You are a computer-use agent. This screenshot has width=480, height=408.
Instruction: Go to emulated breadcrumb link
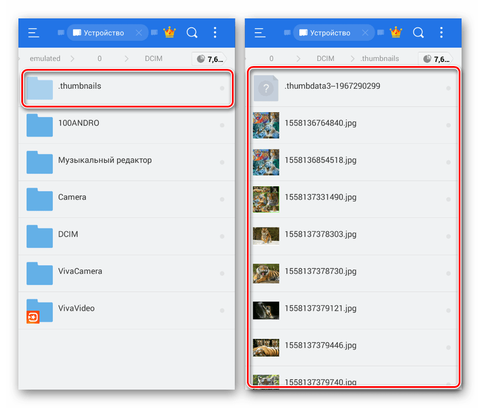pos(45,59)
